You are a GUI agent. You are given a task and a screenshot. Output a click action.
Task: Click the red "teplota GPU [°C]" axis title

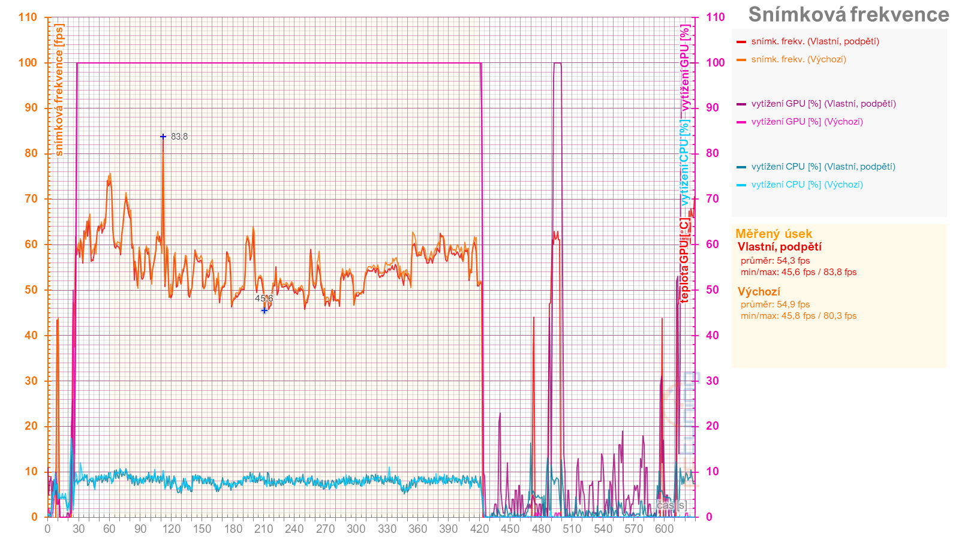coord(685,260)
